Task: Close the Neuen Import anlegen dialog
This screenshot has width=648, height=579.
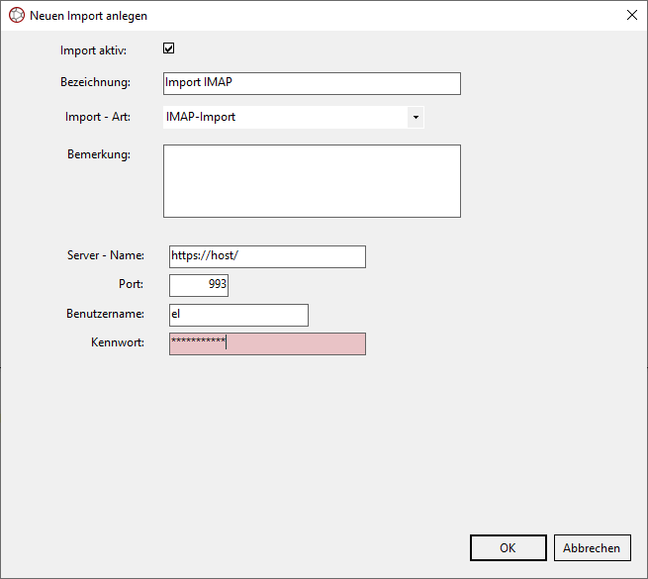Action: (631, 16)
